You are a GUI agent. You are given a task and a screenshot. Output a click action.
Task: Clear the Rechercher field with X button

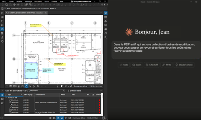coord(63,91)
